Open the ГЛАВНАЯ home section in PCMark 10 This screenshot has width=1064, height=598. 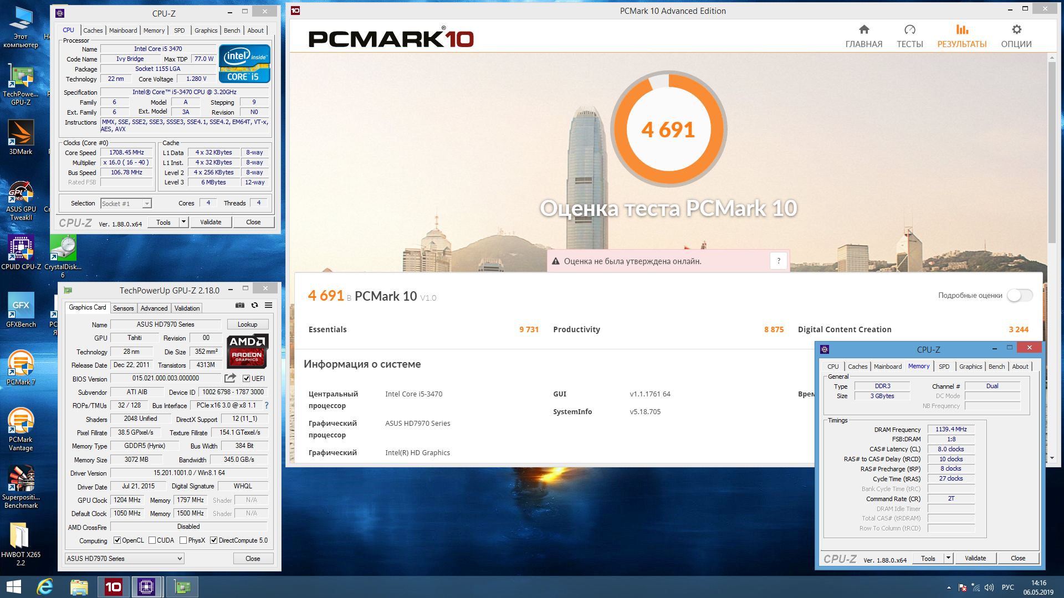(x=863, y=37)
